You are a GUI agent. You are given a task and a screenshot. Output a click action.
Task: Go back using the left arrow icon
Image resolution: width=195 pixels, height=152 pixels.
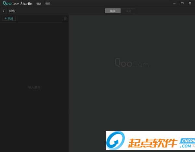tap(4, 11)
